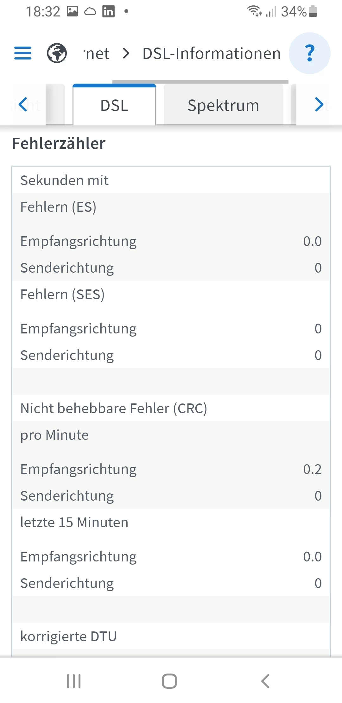
Task: Select the DSL tab
Action: pyautogui.click(x=114, y=105)
